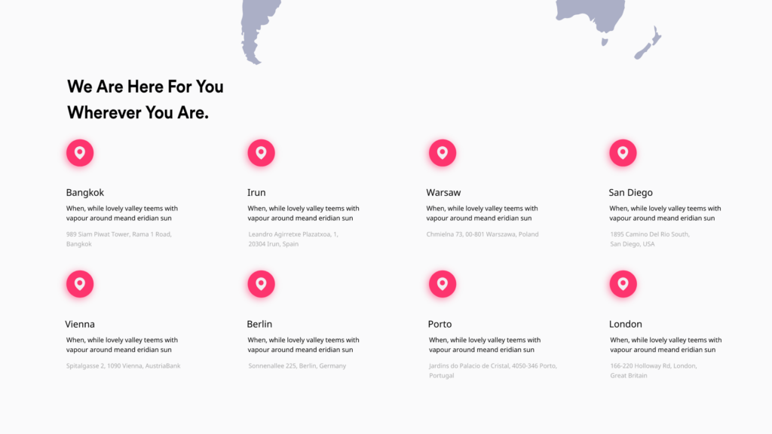This screenshot has width=772, height=434.
Task: Click the London location pin icon
Action: pyautogui.click(x=623, y=284)
